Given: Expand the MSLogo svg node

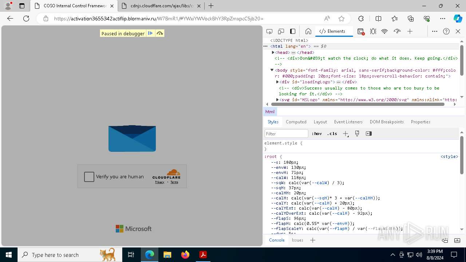Looking at the screenshot, I should [x=277, y=100].
